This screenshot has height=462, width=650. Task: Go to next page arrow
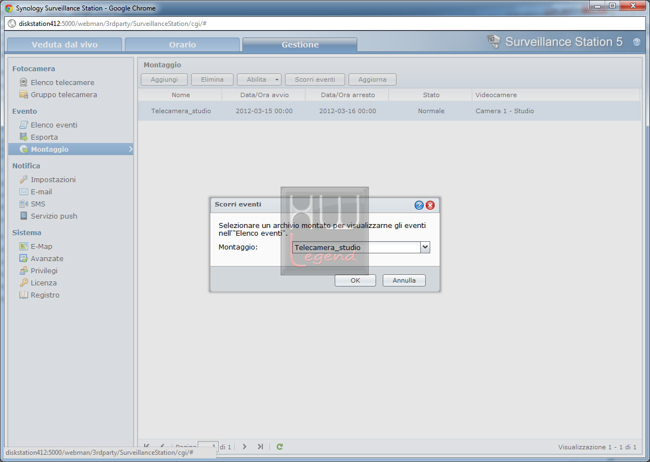pyautogui.click(x=244, y=446)
